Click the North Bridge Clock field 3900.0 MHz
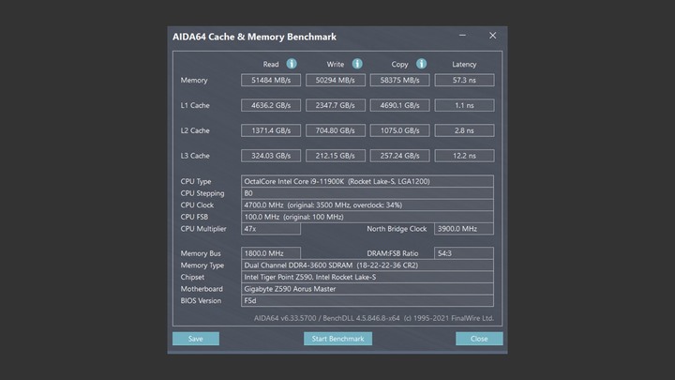 click(464, 229)
